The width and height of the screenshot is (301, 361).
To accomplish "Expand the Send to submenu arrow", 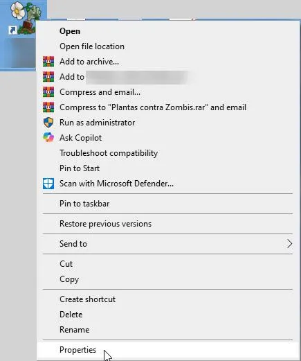I will [289, 244].
